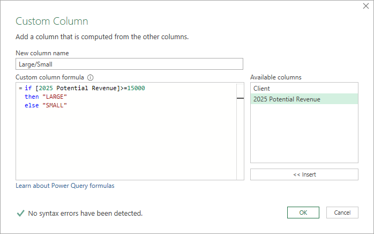374x234 pixels.
Task: Close the Custom Column dialog
Action: click(365, 6)
